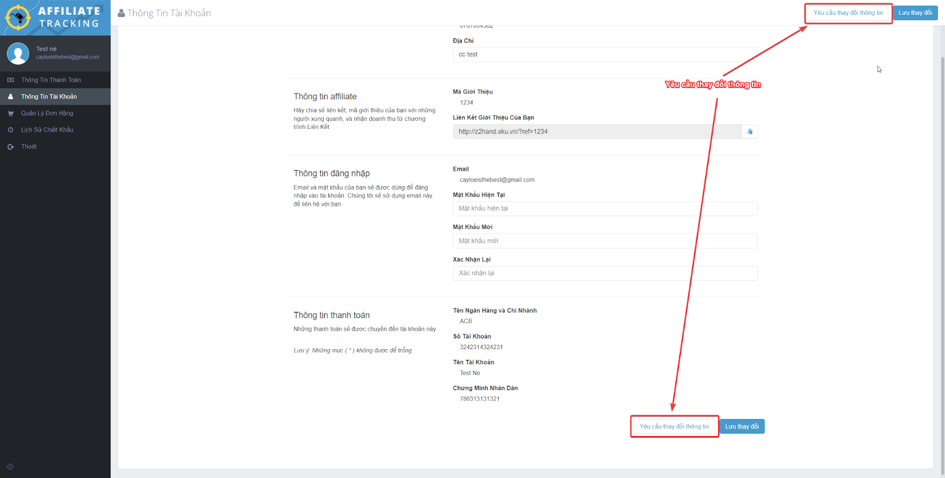
Task: Click into the Mật khẩu mới field
Action: (605, 241)
